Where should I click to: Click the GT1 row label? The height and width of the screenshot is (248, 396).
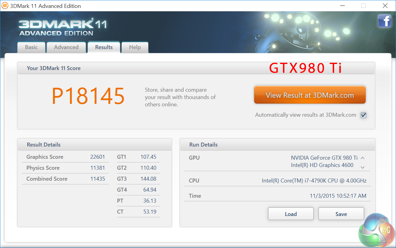click(121, 157)
